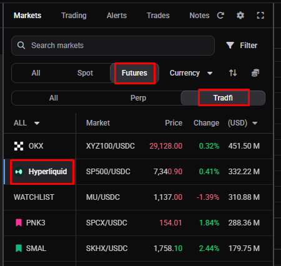
Task: Click the pink PNK3 bookmark icon
Action: click(x=19, y=222)
